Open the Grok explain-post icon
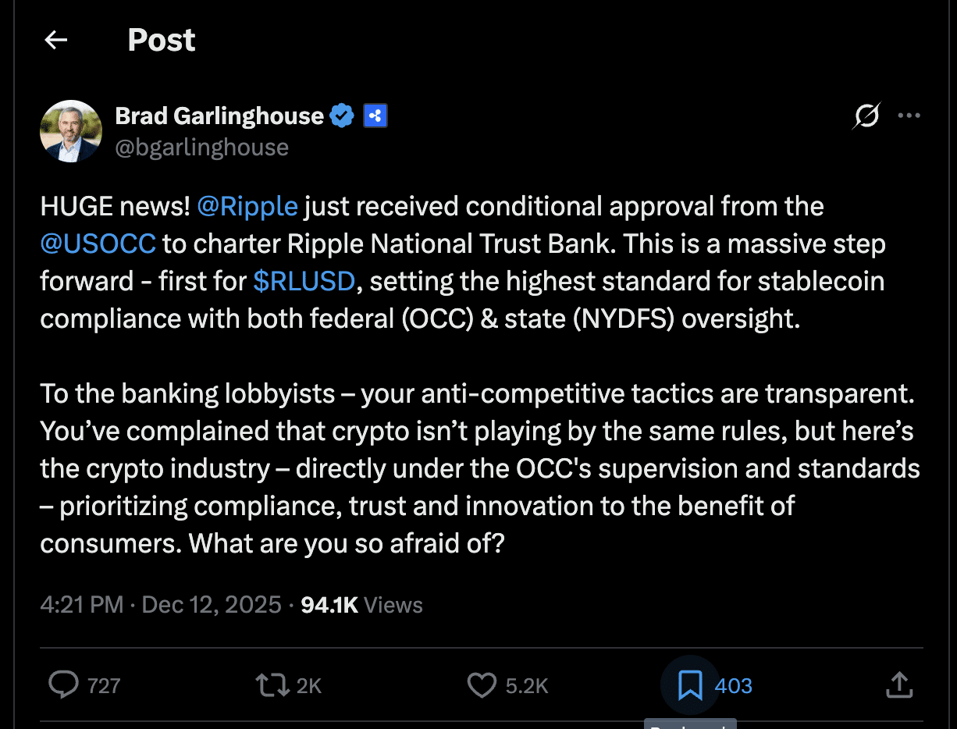This screenshot has height=729, width=957. click(x=866, y=116)
